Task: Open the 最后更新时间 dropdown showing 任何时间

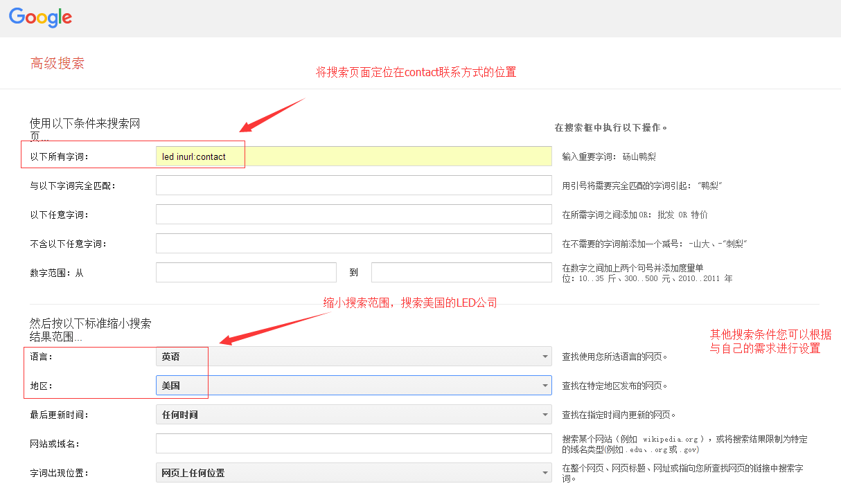Action: tap(353, 415)
